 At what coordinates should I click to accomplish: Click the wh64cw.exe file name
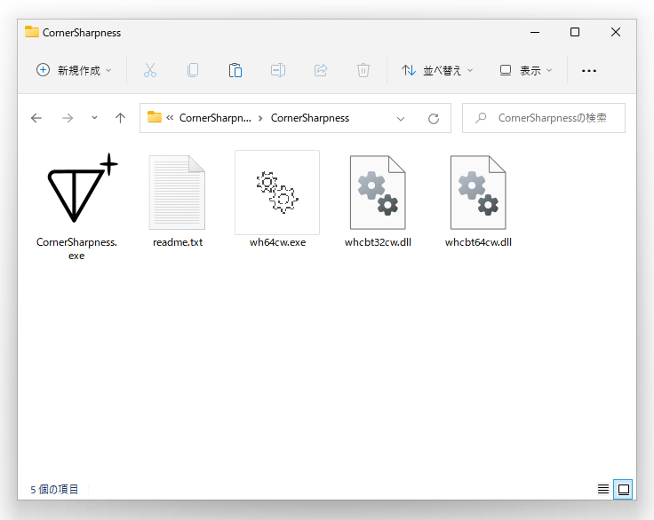(x=278, y=242)
